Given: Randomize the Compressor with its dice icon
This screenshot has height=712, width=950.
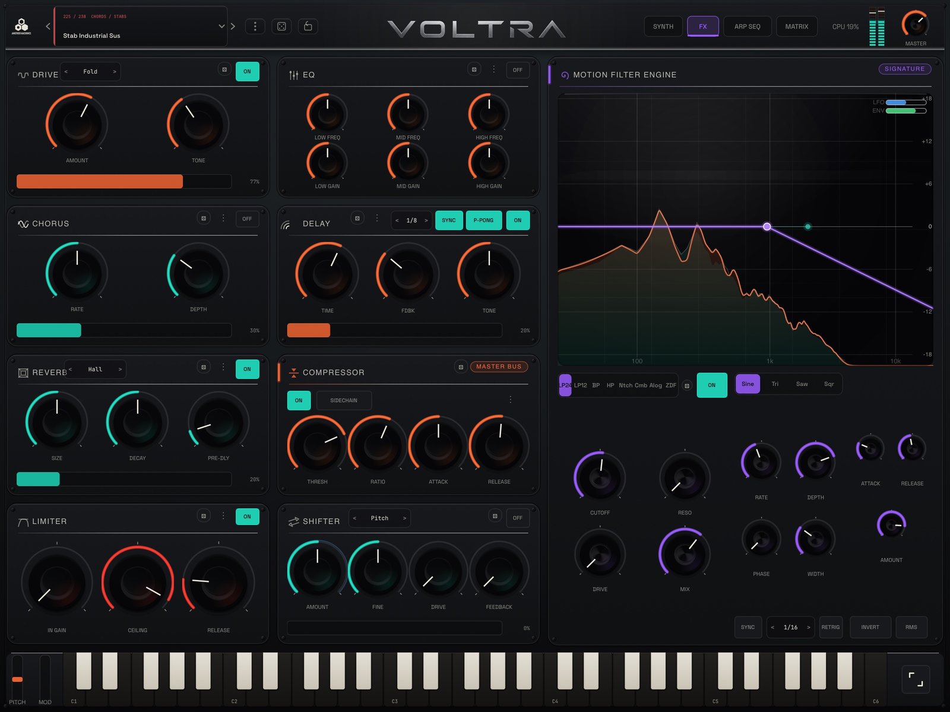Looking at the screenshot, I should (x=461, y=367).
